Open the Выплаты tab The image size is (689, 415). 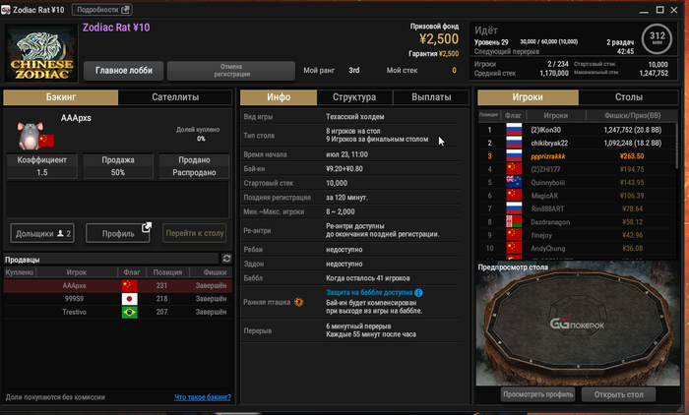pyautogui.click(x=431, y=97)
